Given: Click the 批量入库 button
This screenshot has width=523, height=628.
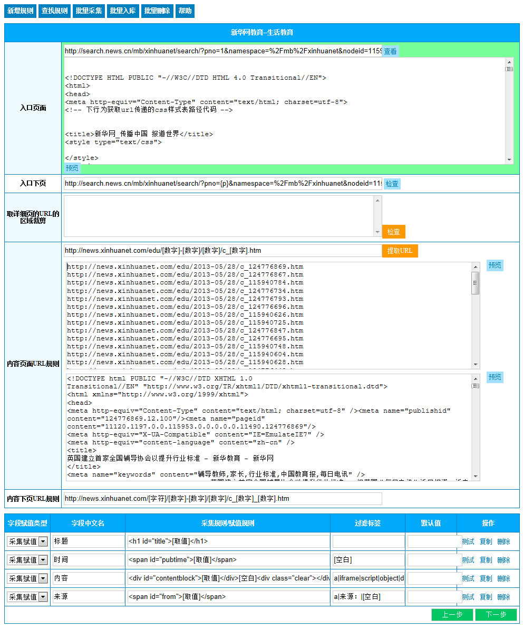Looking at the screenshot, I should (123, 11).
